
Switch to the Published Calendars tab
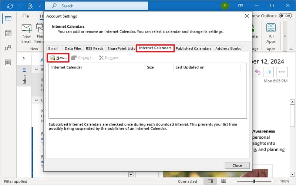coord(193,48)
